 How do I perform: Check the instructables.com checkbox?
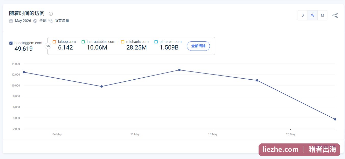click(83, 42)
